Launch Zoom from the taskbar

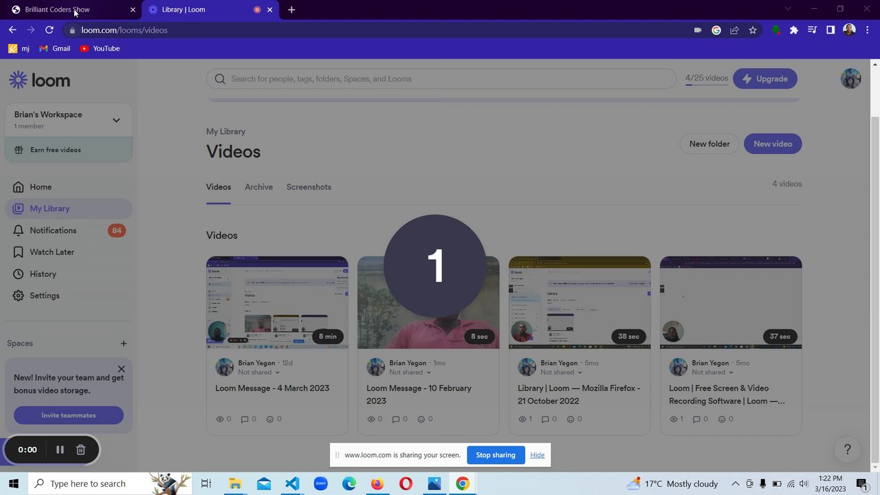(320, 484)
